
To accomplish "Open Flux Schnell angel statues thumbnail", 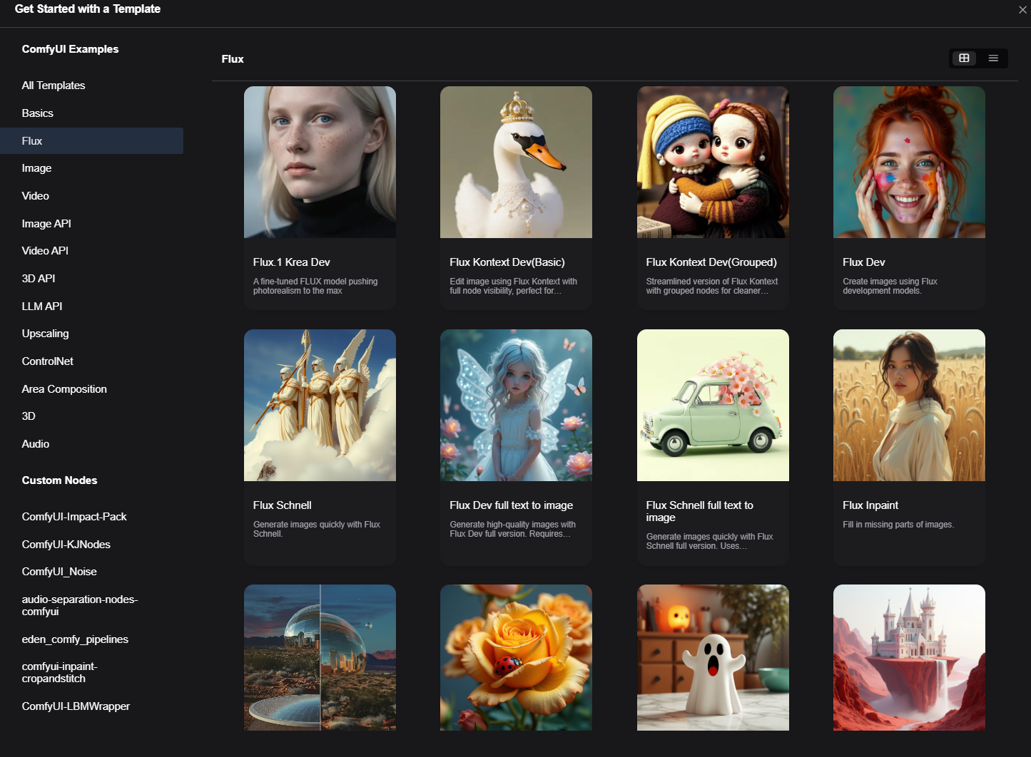I will [320, 405].
